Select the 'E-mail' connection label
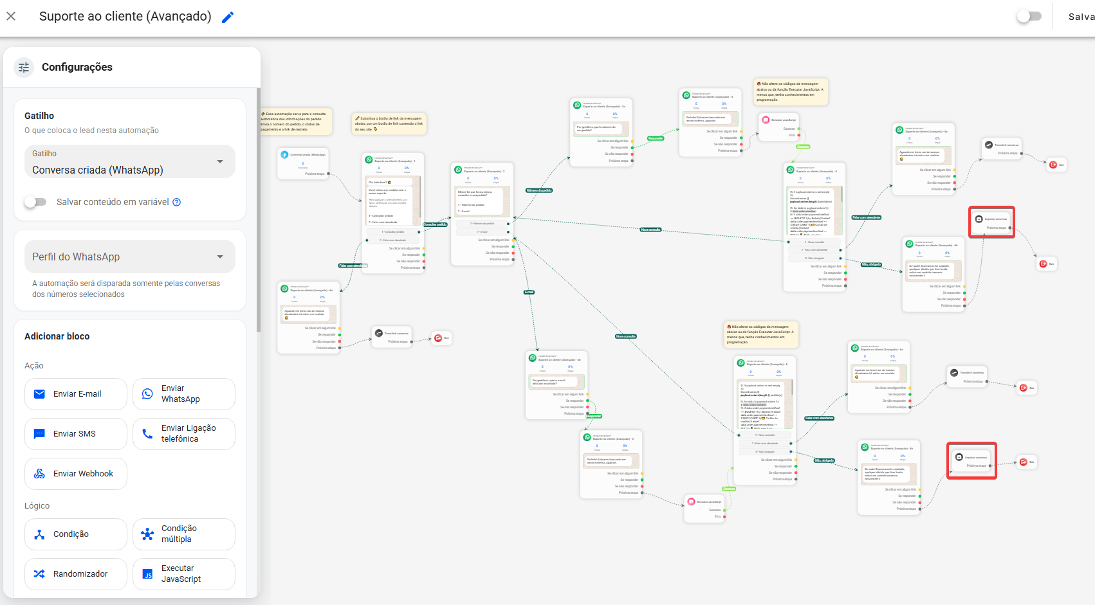Image resolution: width=1095 pixels, height=605 pixels. pyautogui.click(x=529, y=292)
